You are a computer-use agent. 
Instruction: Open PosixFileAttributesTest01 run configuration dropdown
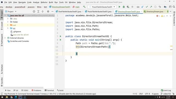pyautogui.click(x=102, y=7)
